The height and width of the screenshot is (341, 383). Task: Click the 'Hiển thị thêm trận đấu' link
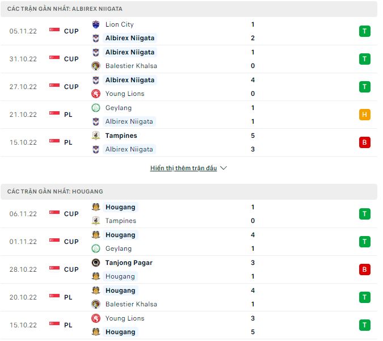point(183,169)
